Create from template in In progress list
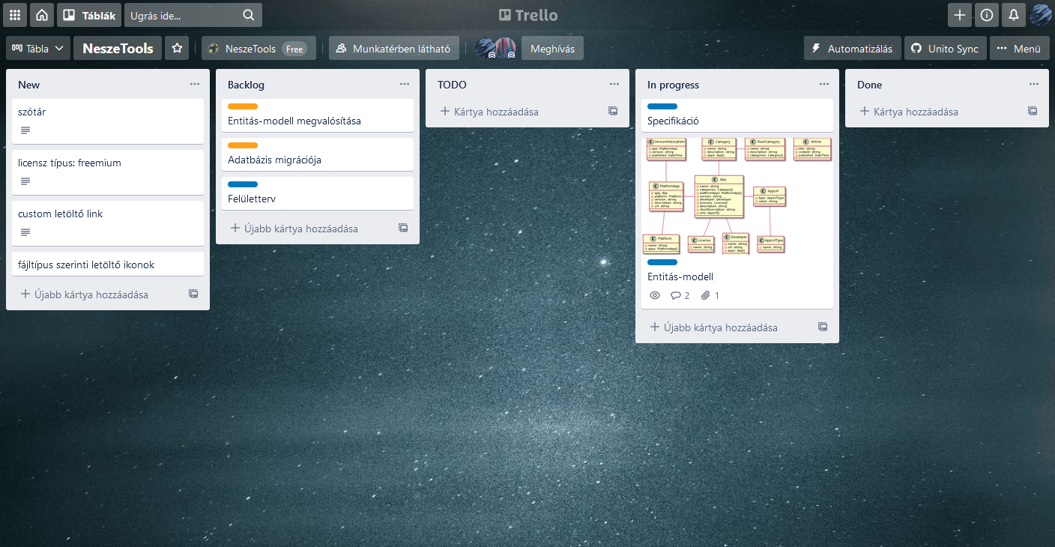The width and height of the screenshot is (1055, 547). (x=823, y=327)
